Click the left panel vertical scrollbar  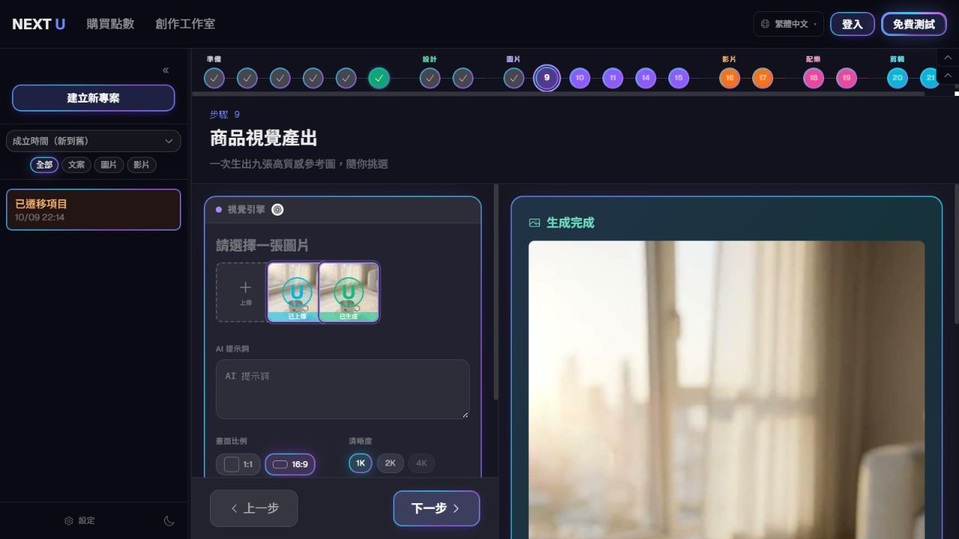(496, 292)
